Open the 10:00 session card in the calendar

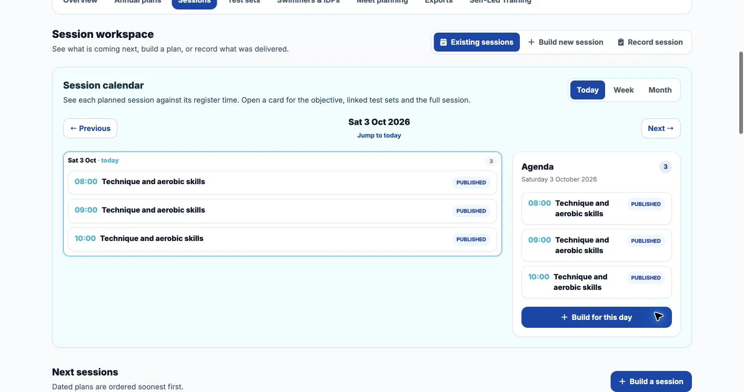pos(283,239)
